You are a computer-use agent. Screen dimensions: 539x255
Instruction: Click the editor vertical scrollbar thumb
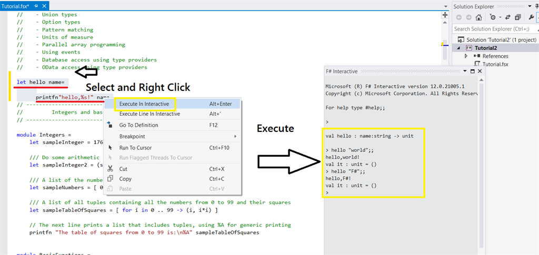(445, 50)
